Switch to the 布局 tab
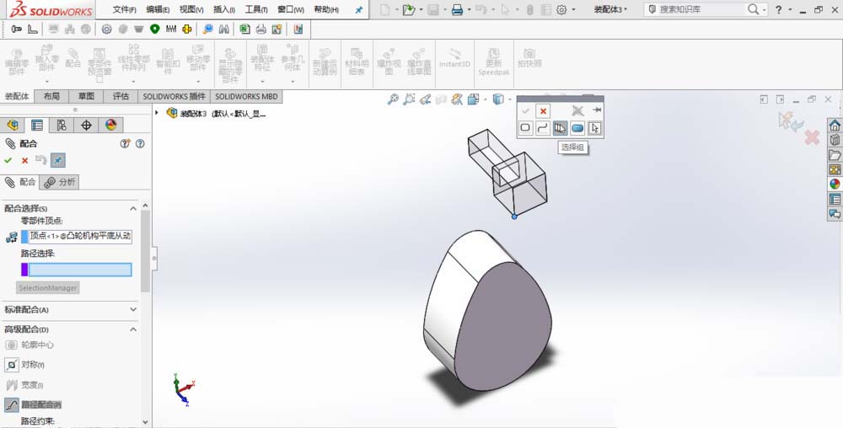 pos(51,96)
